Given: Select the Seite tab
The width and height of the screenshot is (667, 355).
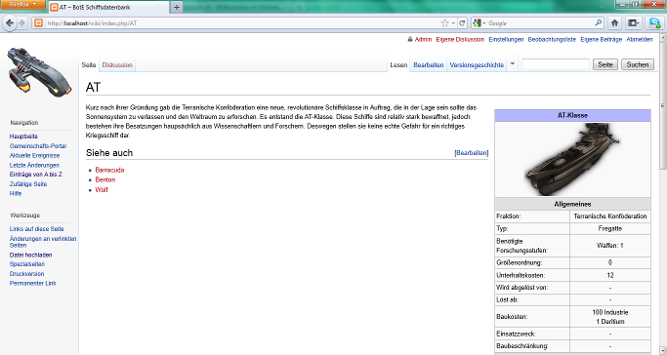Looking at the screenshot, I should [89, 65].
